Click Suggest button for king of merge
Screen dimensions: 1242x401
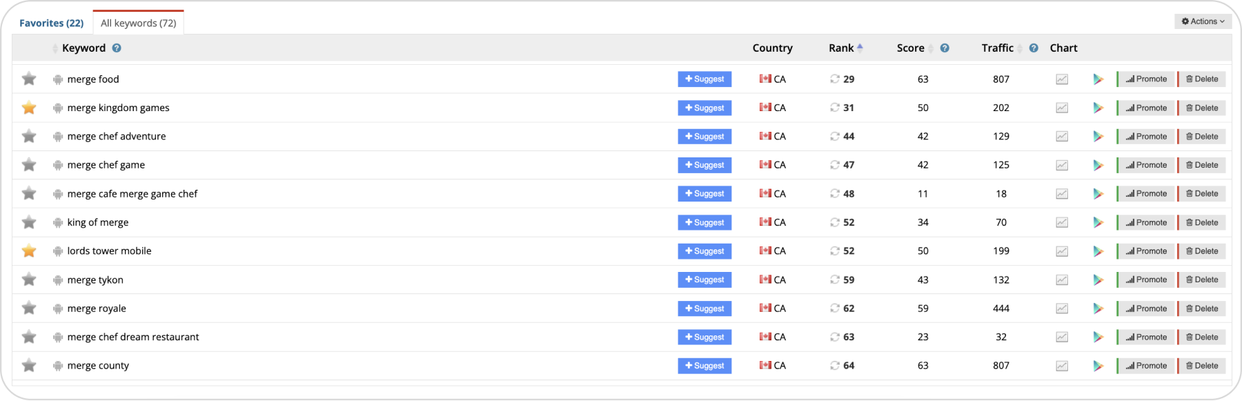(x=704, y=222)
